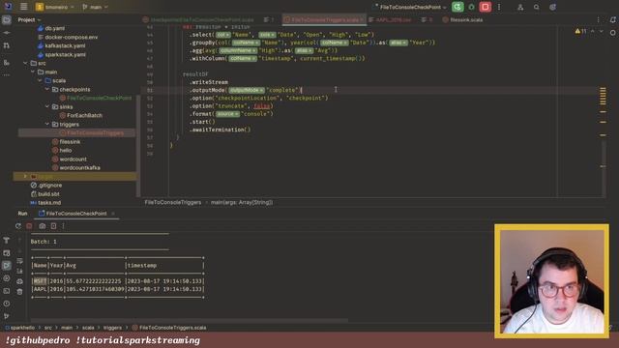Click the Rerun icon in Run panel toolbar
This screenshot has width=619, height=348.
[x=18, y=226]
